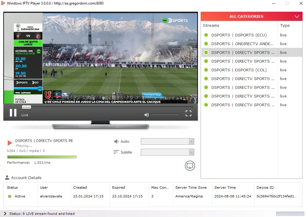Screen dimensions: 308x217
Task: Click the green status dot for DSPORTS (COL)
Action: (x=206, y=70)
